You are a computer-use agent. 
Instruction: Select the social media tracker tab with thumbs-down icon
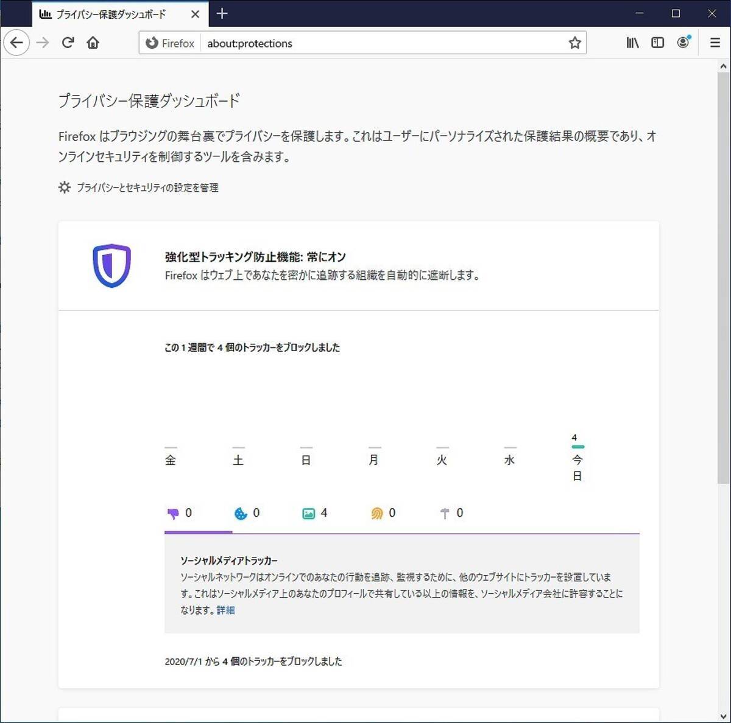point(198,514)
